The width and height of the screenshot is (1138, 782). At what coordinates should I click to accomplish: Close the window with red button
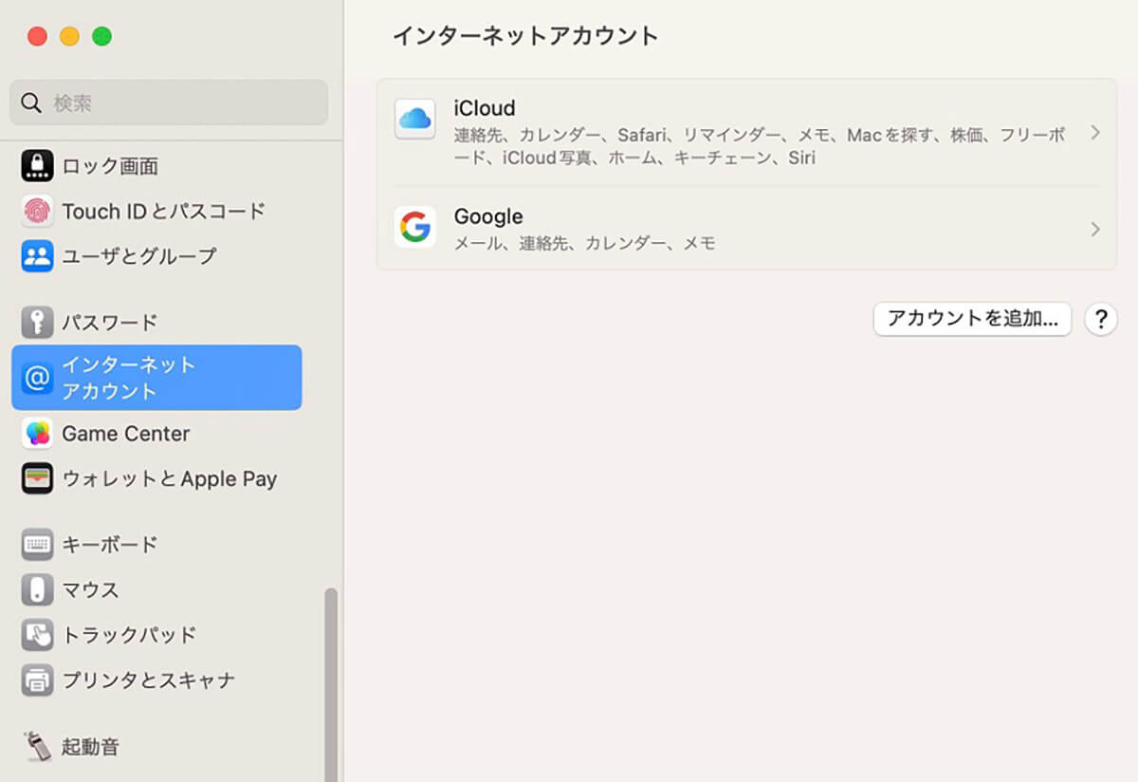pos(37,36)
